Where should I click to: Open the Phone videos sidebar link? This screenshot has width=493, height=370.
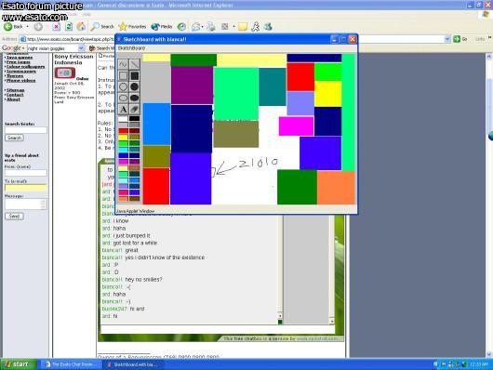pyautogui.click(x=20, y=81)
